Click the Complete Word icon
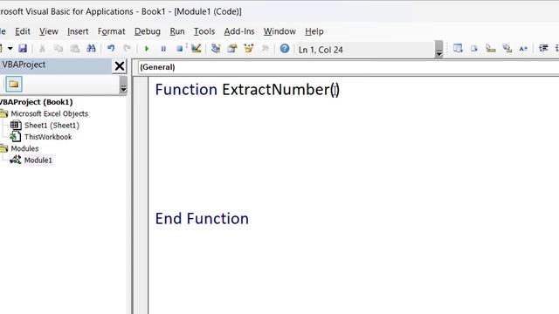The image size is (559, 314). [x=523, y=49]
